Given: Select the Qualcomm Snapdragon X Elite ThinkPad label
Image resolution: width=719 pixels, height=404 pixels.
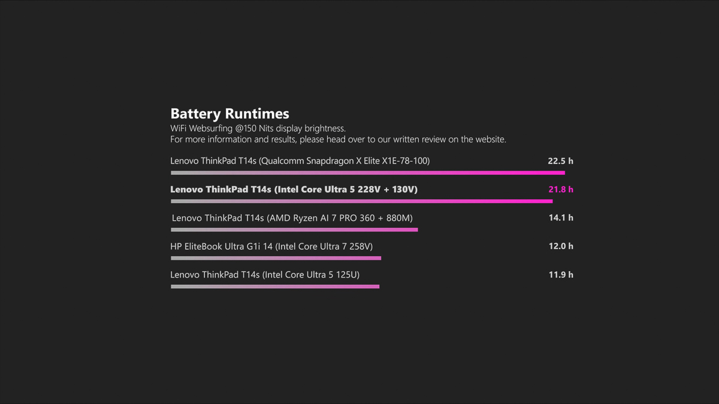Looking at the screenshot, I should (x=300, y=161).
